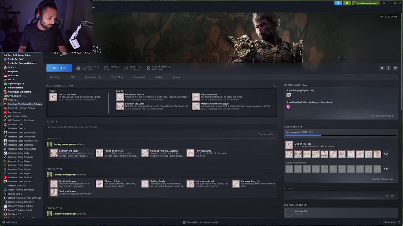Show the +14 more unlocked achievements
403x226 pixels.
click(x=386, y=154)
